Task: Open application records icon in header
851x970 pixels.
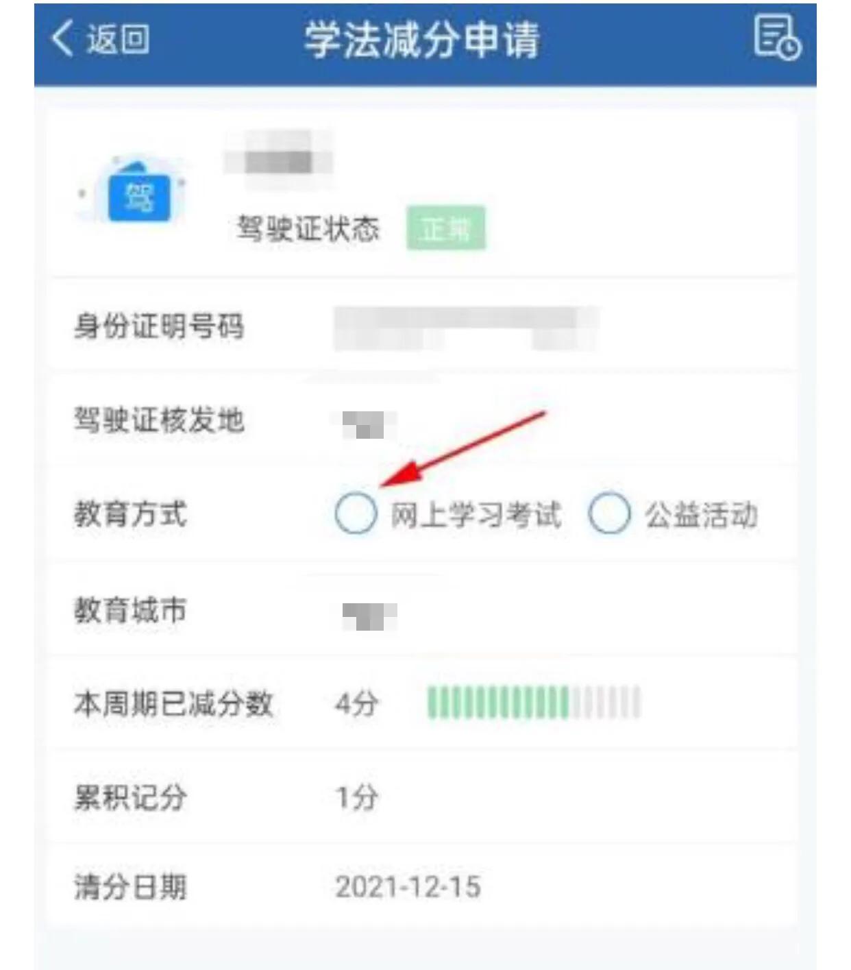Action: click(x=776, y=38)
